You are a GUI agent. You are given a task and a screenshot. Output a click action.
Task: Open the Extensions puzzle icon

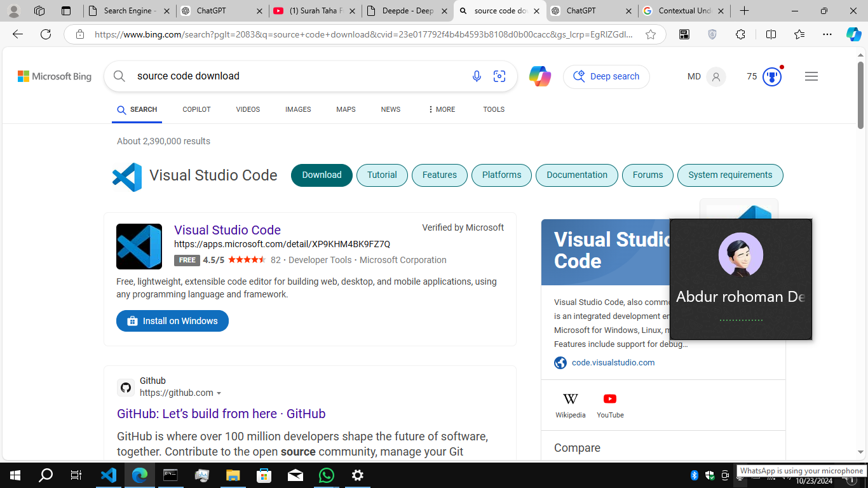click(x=740, y=34)
